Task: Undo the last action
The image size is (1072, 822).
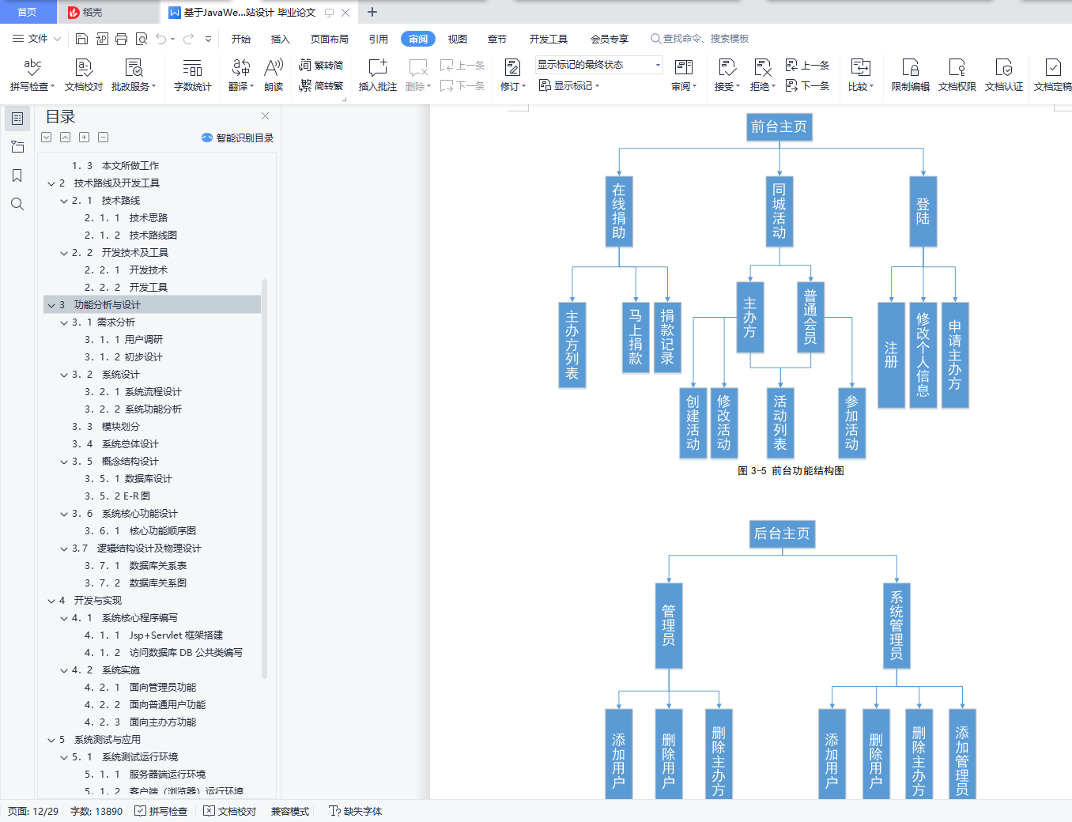Action: (x=161, y=39)
